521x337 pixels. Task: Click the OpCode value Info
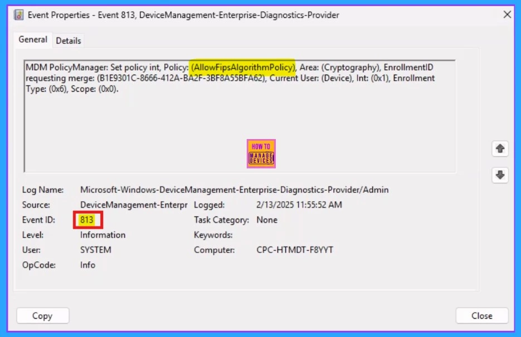coord(87,265)
